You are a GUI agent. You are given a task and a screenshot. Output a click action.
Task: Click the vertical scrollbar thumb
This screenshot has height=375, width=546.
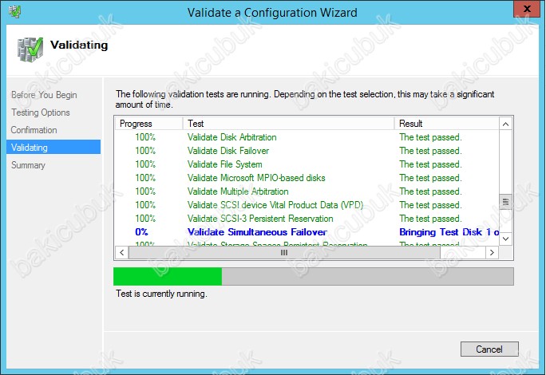[505, 202]
